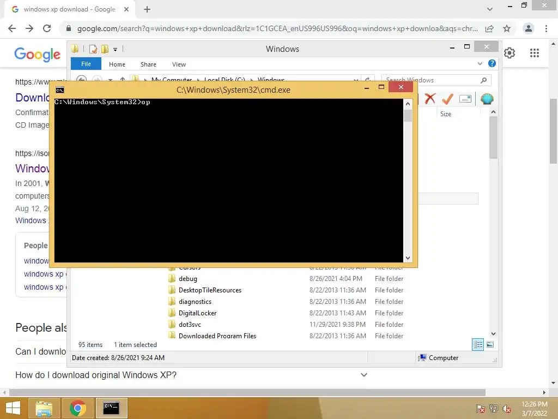Open the View ribbon tab
The height and width of the screenshot is (419, 558).
179,64
